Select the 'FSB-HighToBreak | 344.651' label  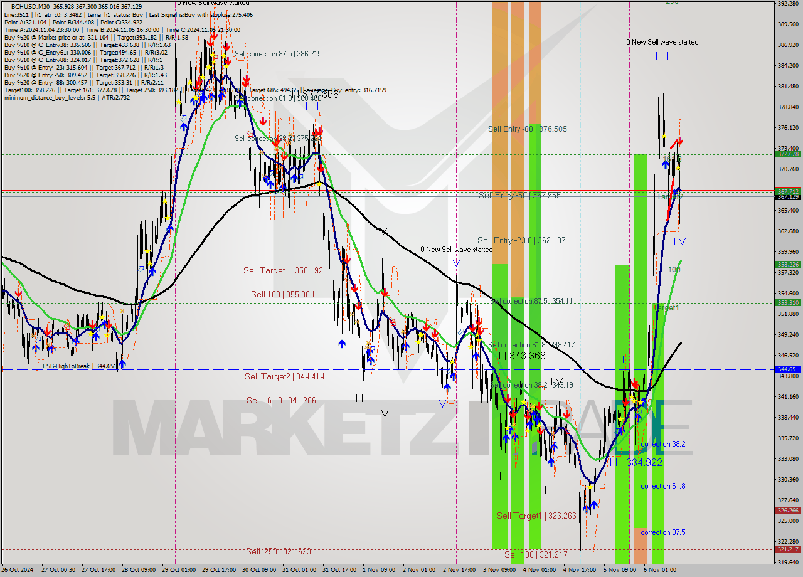point(79,366)
